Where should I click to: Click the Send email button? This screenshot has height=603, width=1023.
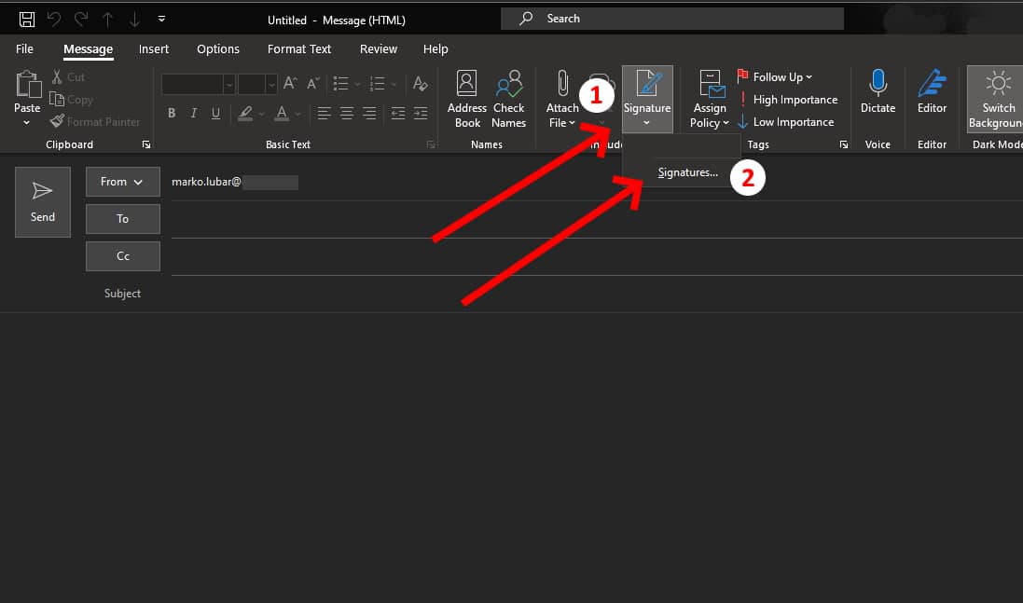43,201
